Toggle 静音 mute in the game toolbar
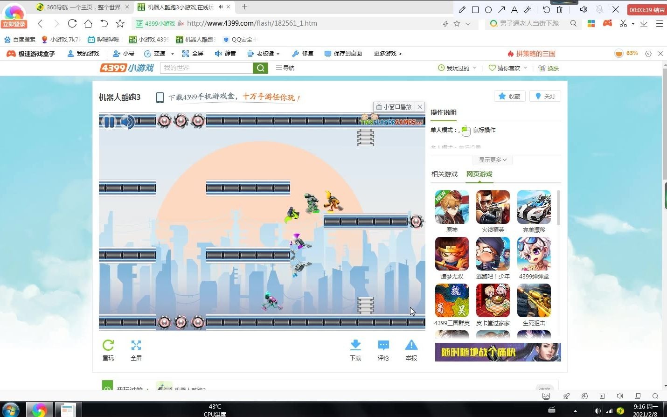This screenshot has width=667, height=417. [225, 54]
